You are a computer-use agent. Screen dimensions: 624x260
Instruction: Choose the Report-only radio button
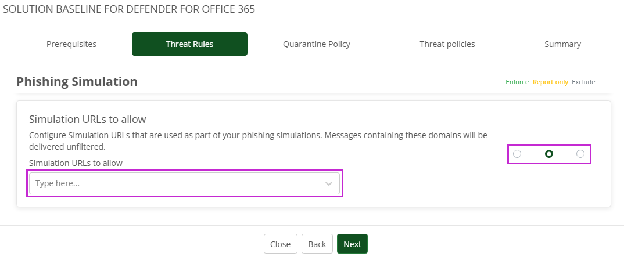(548, 154)
